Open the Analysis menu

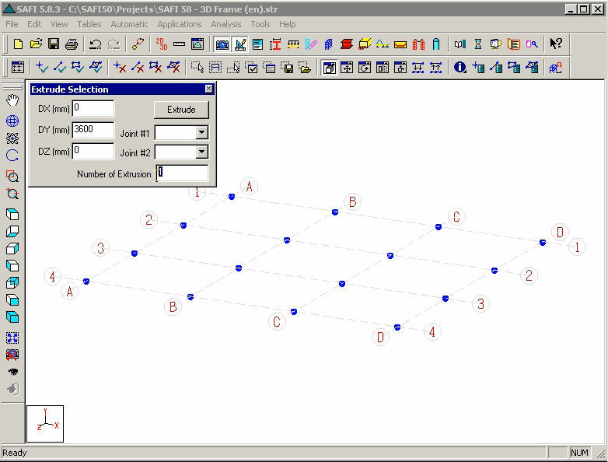(226, 24)
